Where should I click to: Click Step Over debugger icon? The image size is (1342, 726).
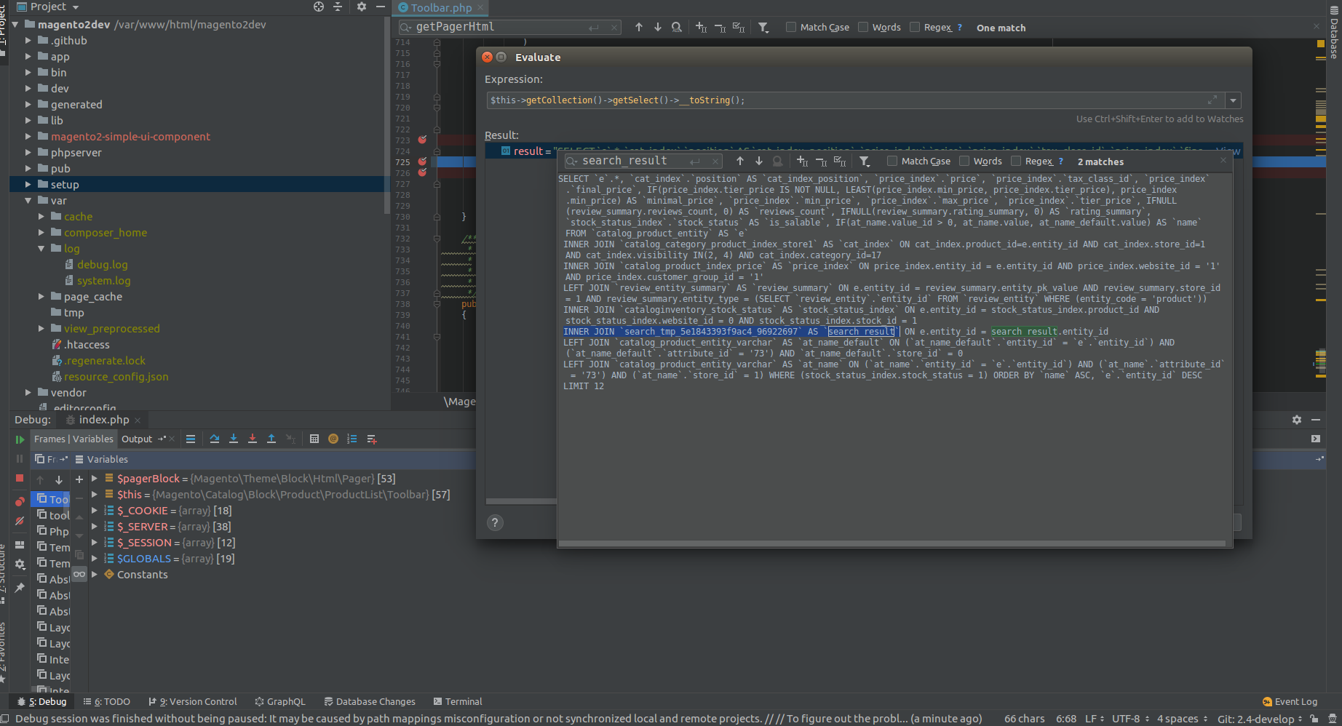(215, 439)
